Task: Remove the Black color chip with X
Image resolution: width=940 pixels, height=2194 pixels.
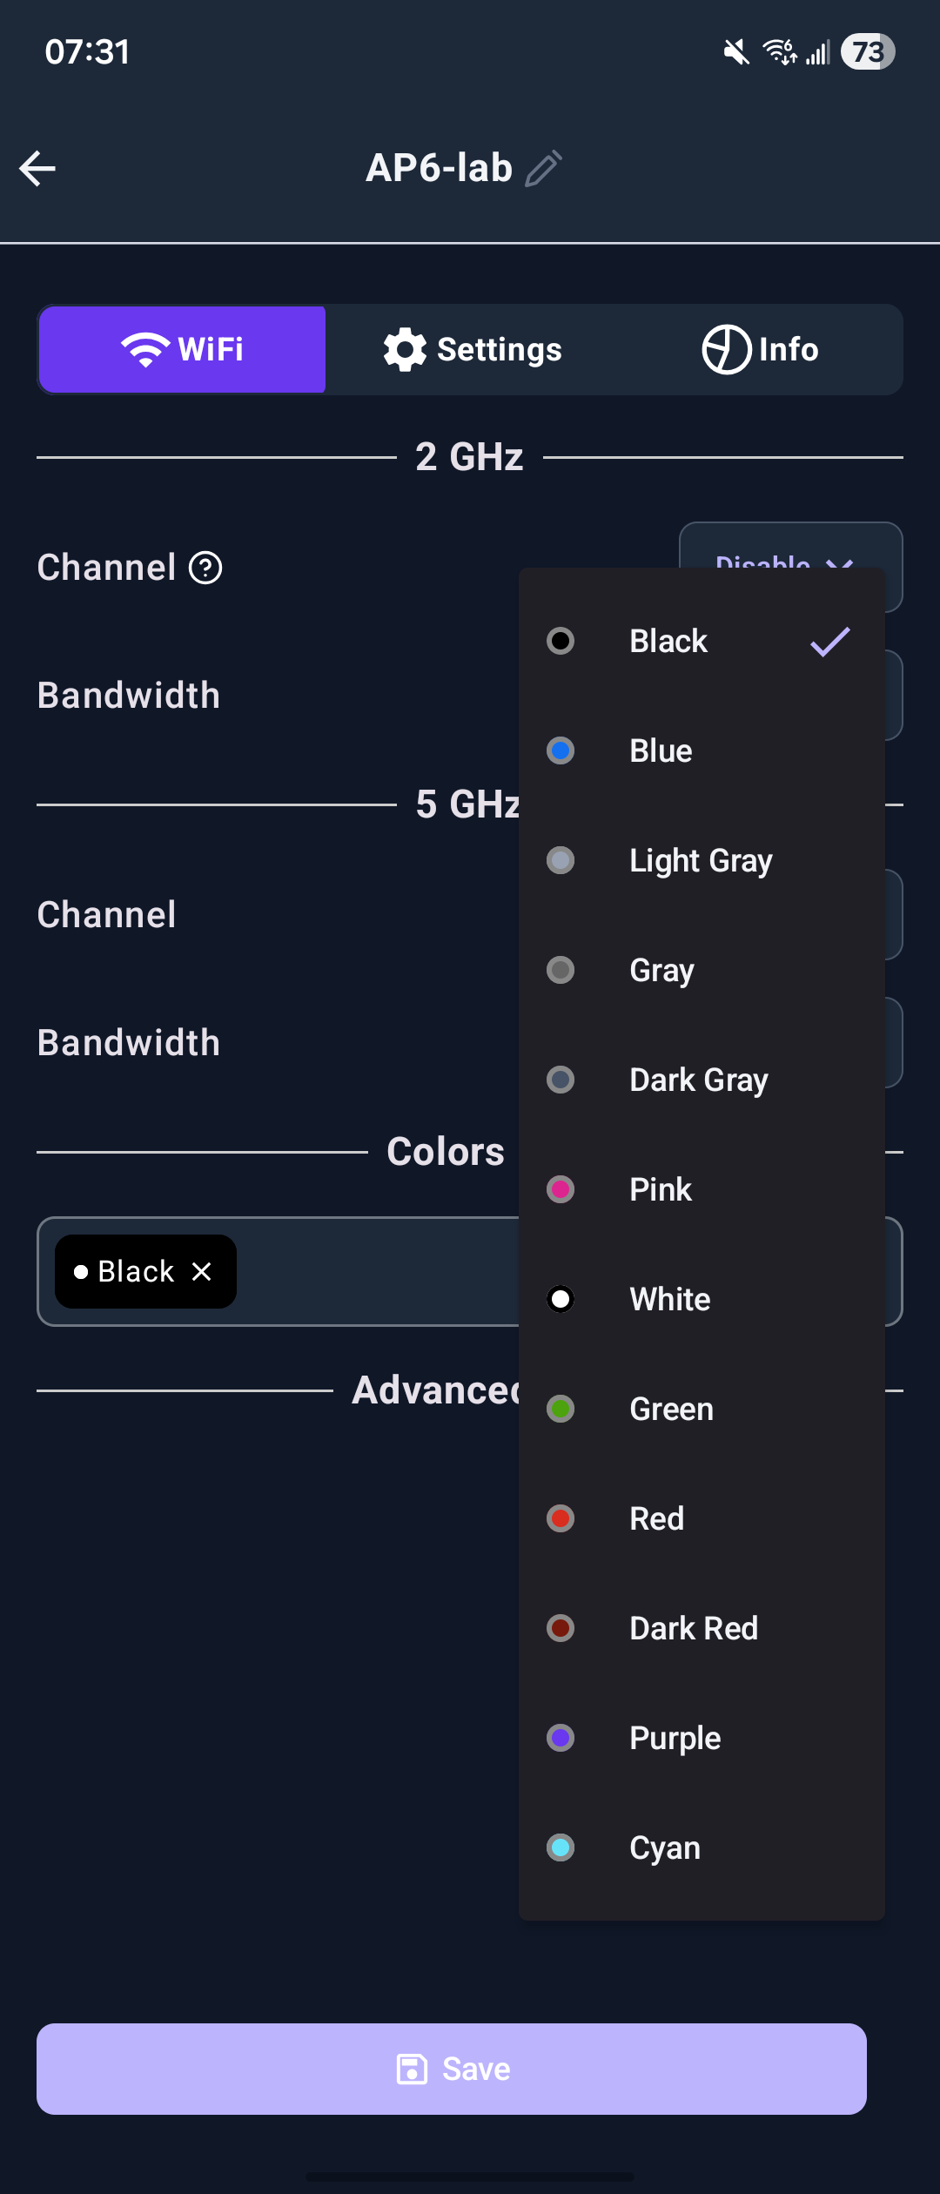Action: 202,1272
